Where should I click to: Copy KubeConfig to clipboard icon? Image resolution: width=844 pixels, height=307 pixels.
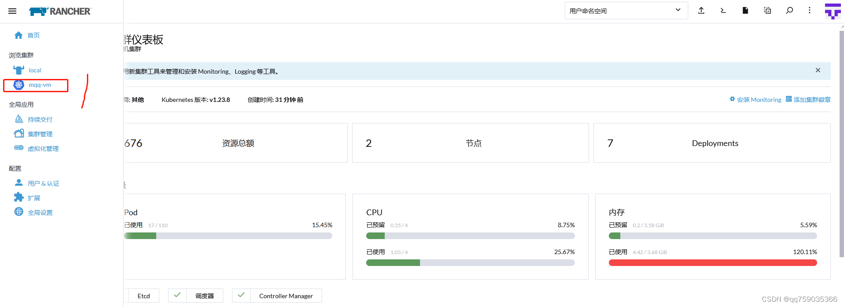click(x=767, y=11)
